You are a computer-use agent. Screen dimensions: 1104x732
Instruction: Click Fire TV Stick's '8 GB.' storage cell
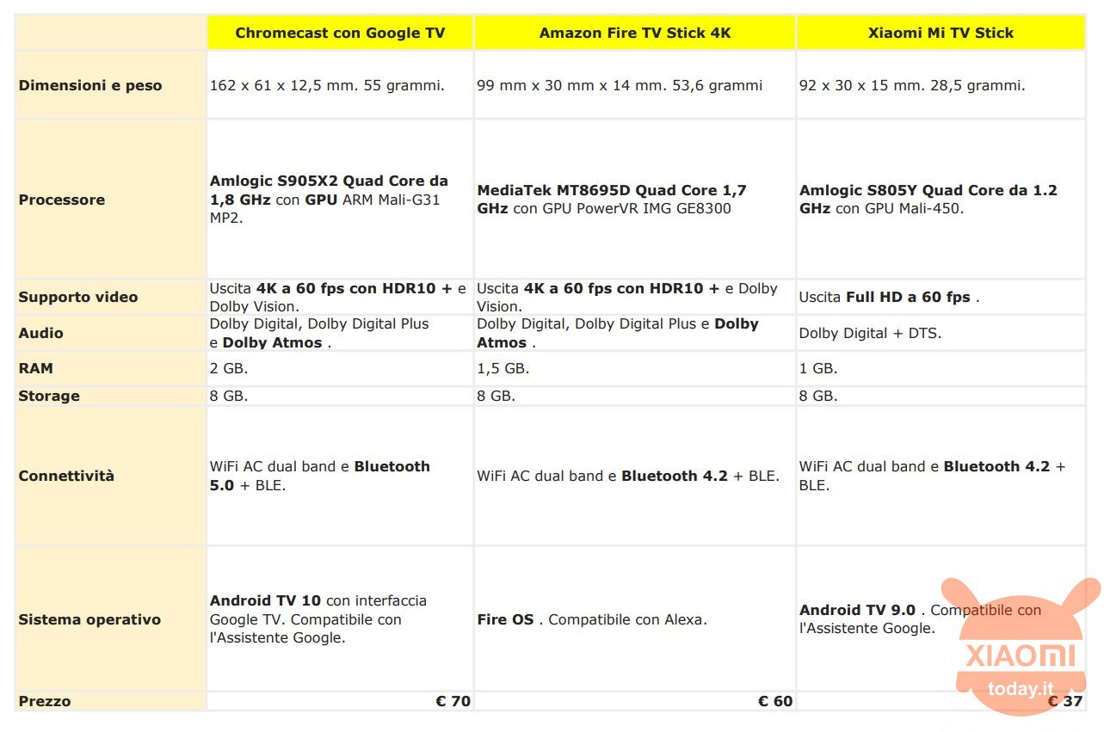tap(634, 396)
